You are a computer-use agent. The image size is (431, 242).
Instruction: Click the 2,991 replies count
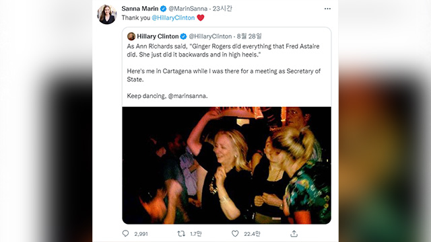pos(141,234)
